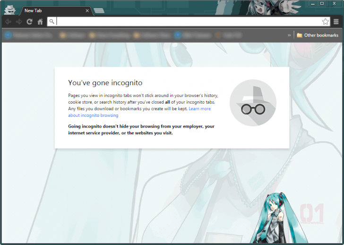
Task: Click the incognito spy icon in title bar
Action: pyautogui.click(x=10, y=10)
